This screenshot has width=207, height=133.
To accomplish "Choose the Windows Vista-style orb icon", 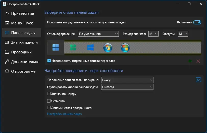I will [x=125, y=48].
